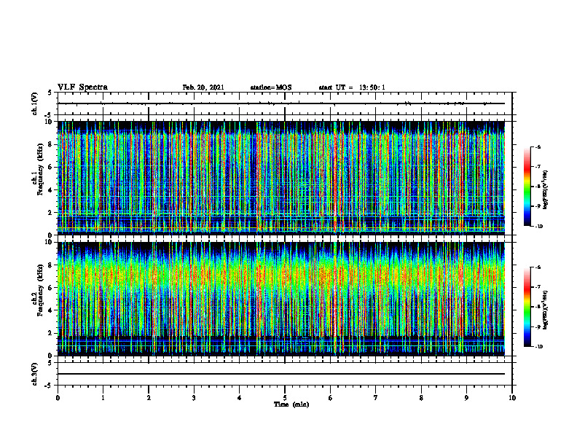Click the time axis tick label "1"
577x446 pixels.
(x=103, y=398)
